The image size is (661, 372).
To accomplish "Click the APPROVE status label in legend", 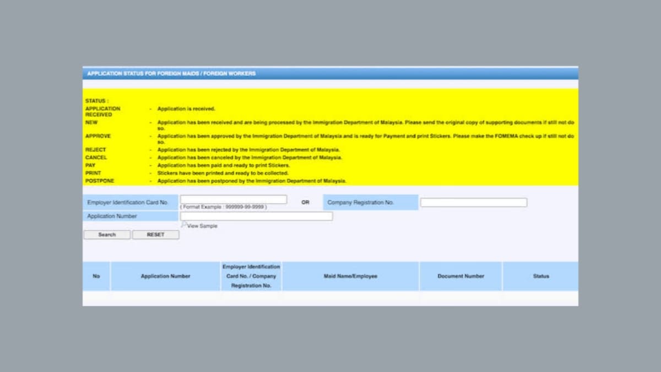I will [98, 136].
